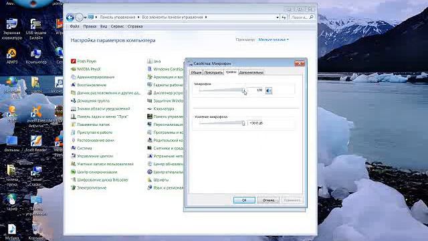Open the Файл menu
The image size is (428, 241).
tap(74, 27)
